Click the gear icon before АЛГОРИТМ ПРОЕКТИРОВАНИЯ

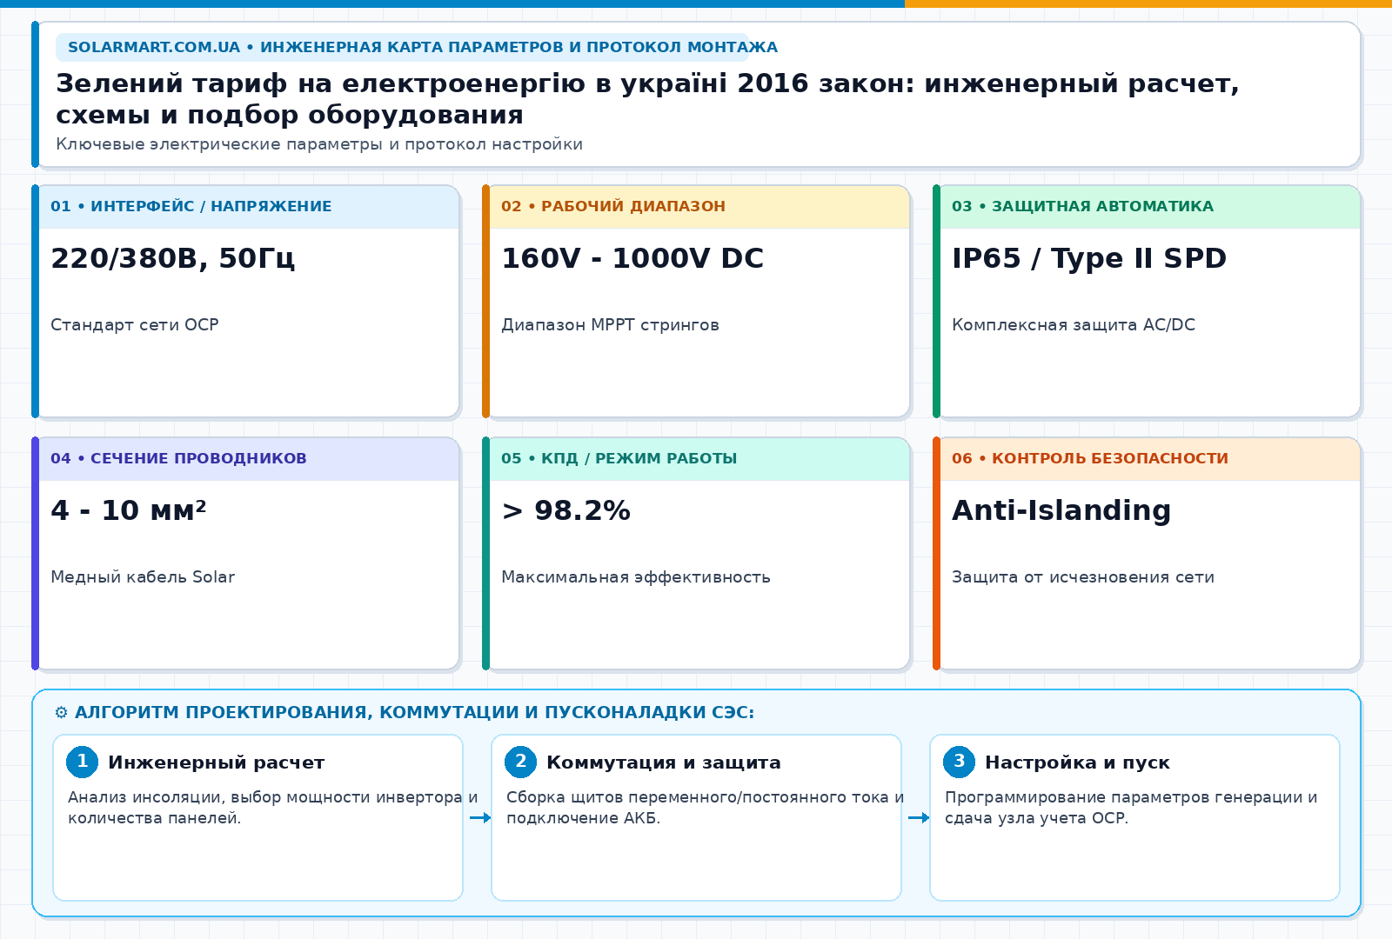pos(61,713)
